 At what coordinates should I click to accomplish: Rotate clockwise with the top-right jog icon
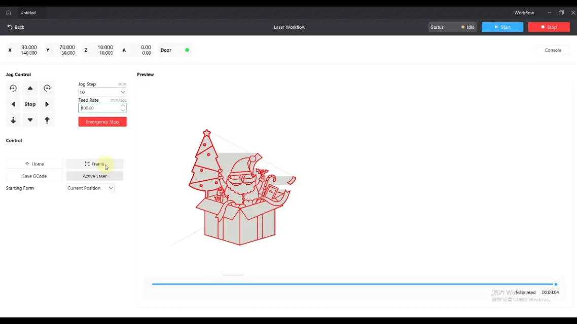click(47, 88)
